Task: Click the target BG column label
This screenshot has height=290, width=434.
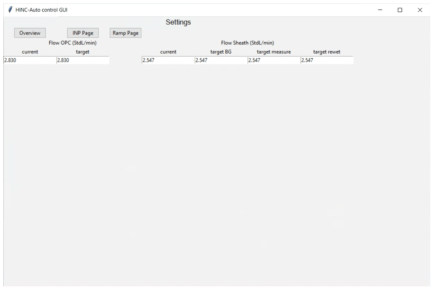Action: 221,52
